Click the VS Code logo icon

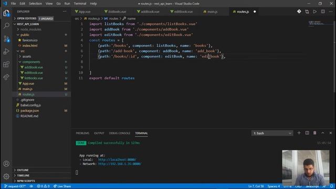(5, 4)
